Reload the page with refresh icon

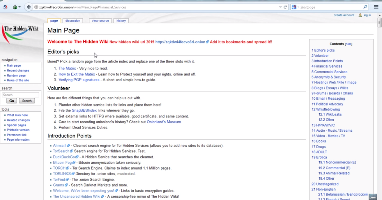pos(286,7)
